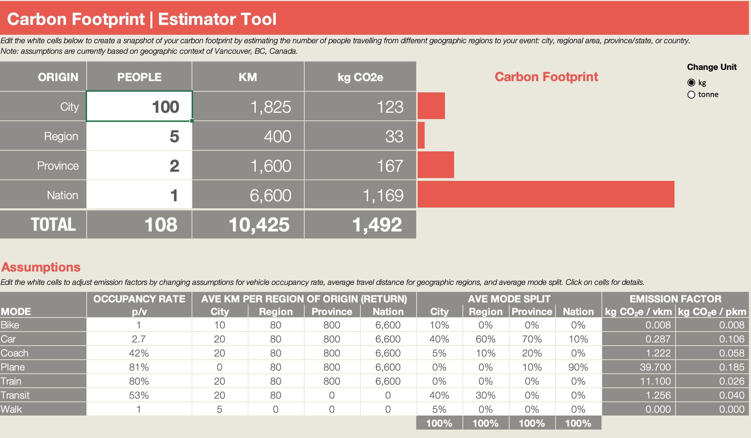Image resolution: width=751 pixels, height=438 pixels.
Task: Click the Province carbon footprint bar
Action: (436, 165)
